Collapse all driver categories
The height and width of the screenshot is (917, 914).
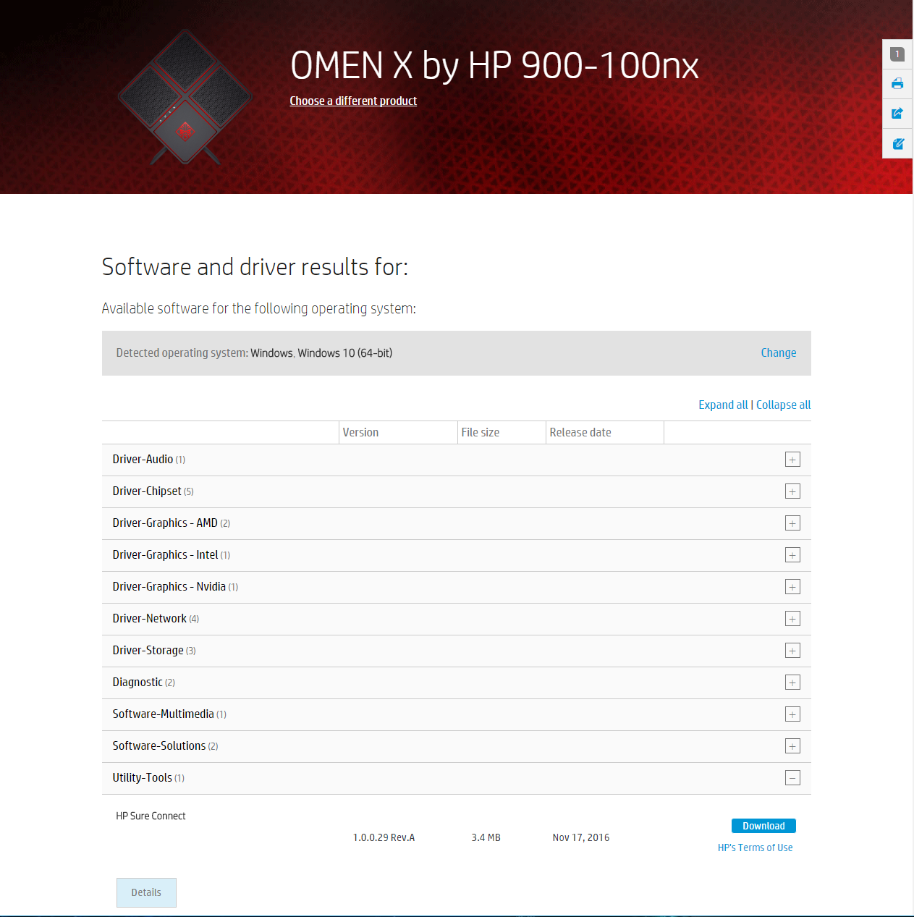(783, 405)
